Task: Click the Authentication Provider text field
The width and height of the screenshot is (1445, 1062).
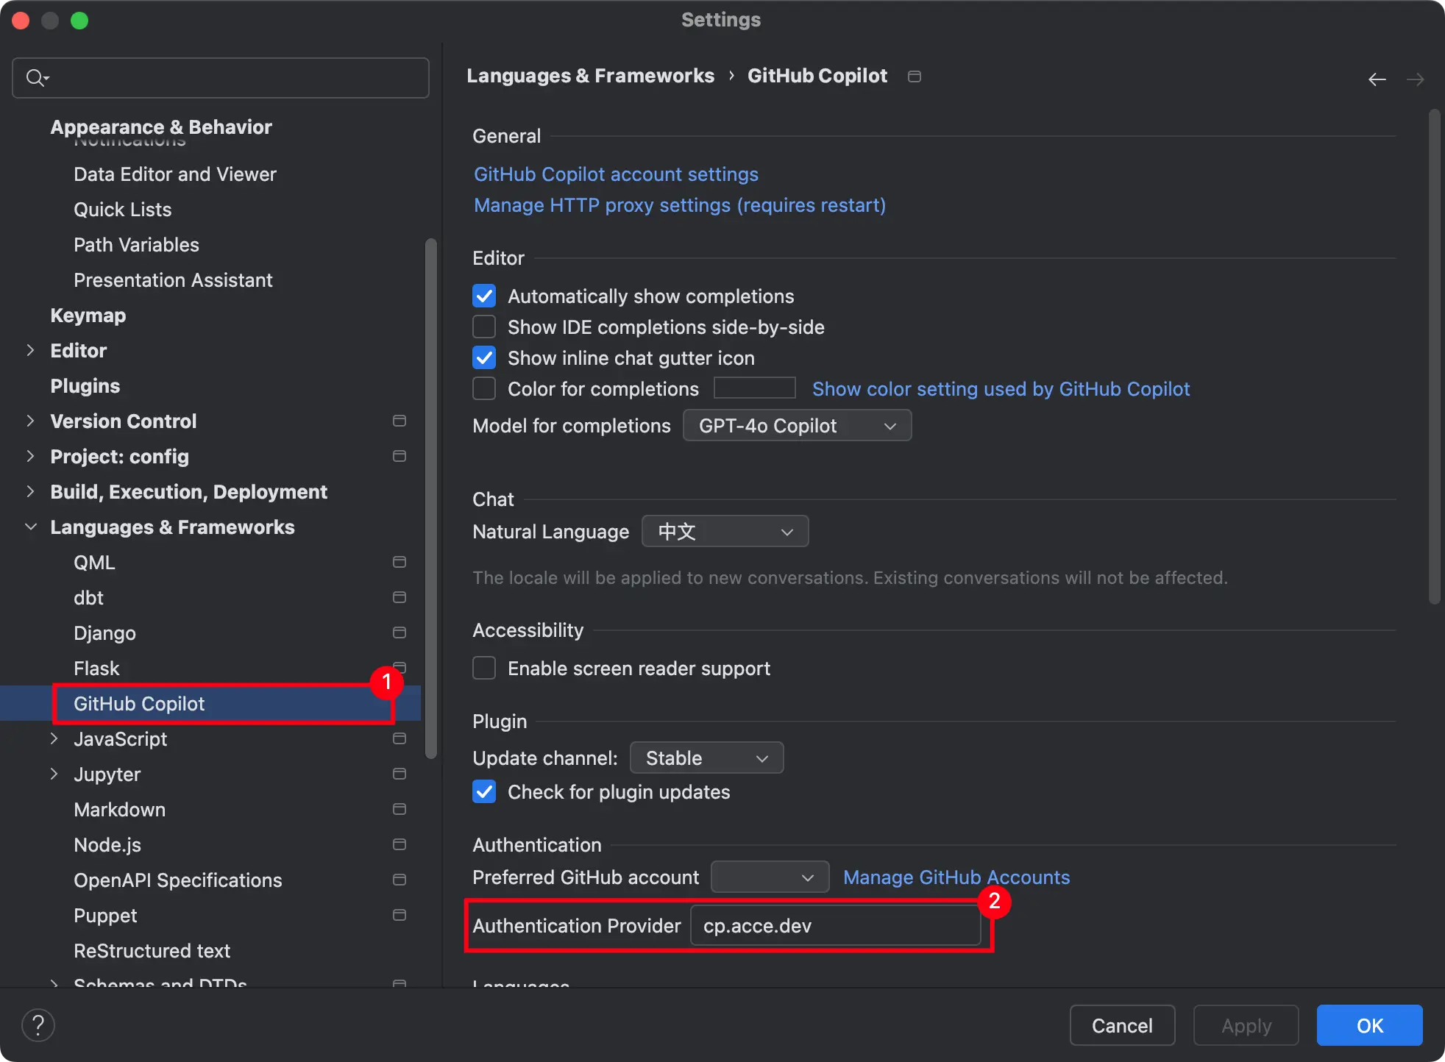Action: (835, 925)
